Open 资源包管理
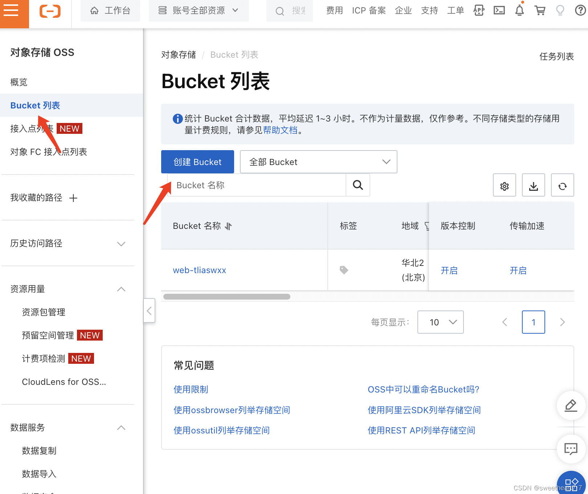 [x=44, y=312]
